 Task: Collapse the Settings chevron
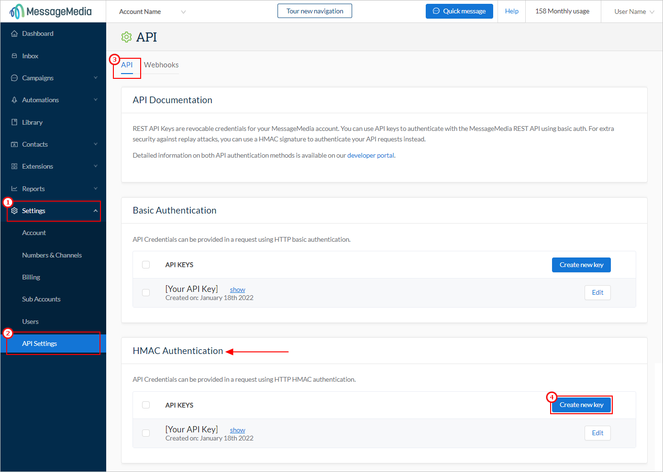click(96, 211)
